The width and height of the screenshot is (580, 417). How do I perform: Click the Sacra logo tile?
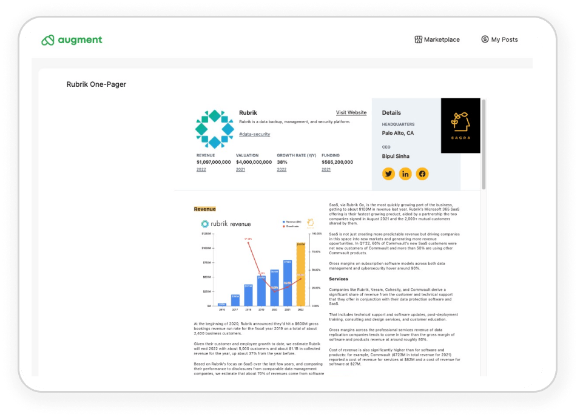pyautogui.click(x=460, y=126)
